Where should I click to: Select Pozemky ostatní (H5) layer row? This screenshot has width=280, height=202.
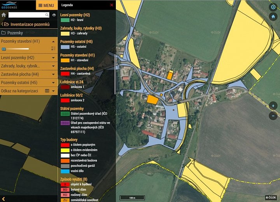click(24, 83)
